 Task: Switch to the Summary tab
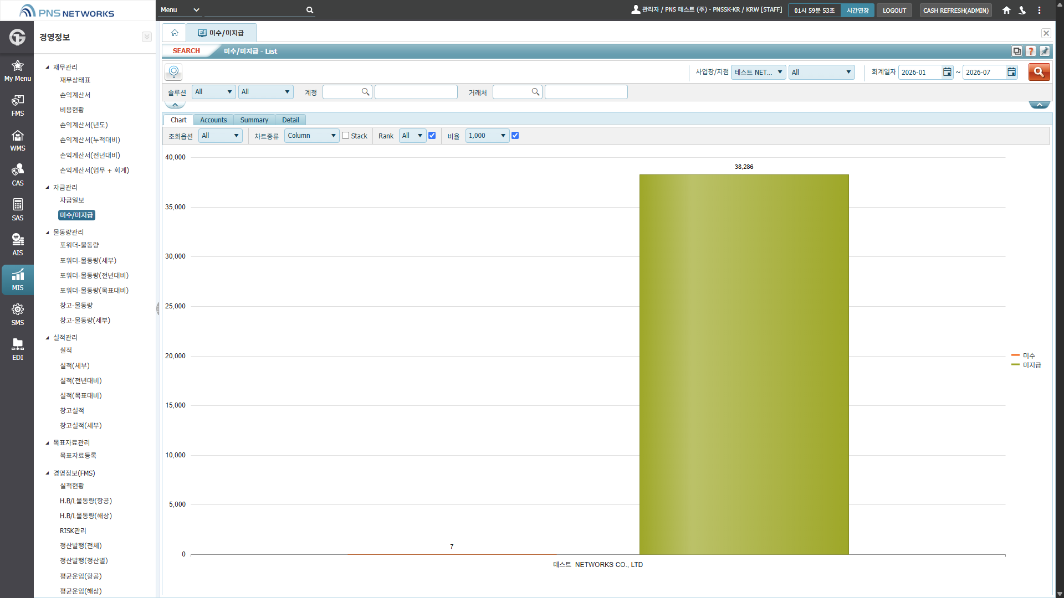pos(254,120)
